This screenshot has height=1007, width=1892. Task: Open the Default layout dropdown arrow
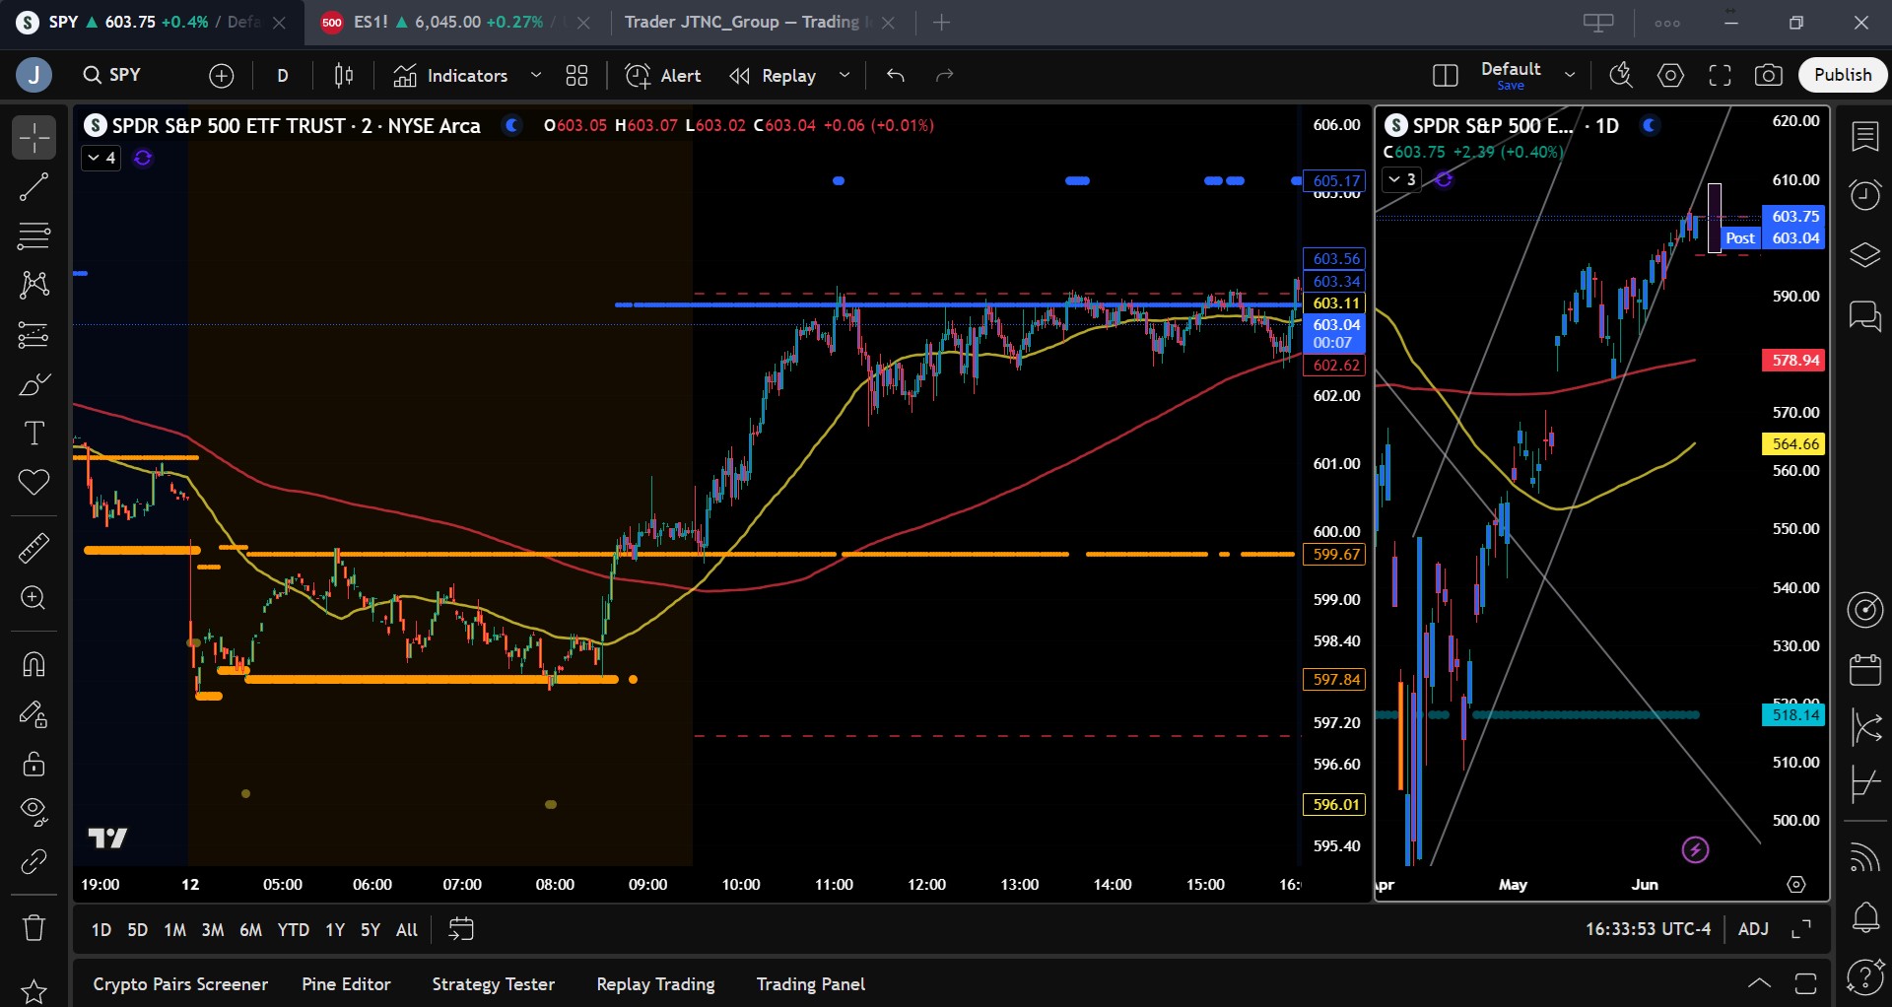tap(1570, 76)
